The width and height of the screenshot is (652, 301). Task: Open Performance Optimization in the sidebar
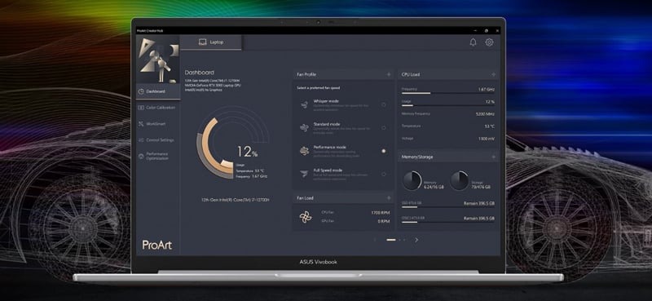point(158,156)
